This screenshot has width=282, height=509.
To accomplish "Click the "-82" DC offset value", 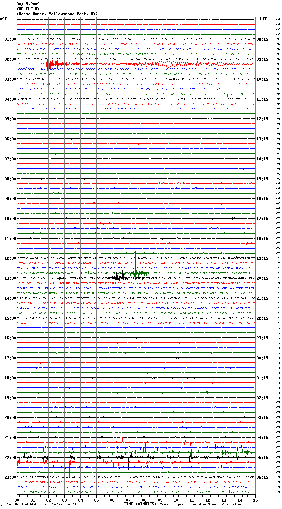I will coord(278,208).
